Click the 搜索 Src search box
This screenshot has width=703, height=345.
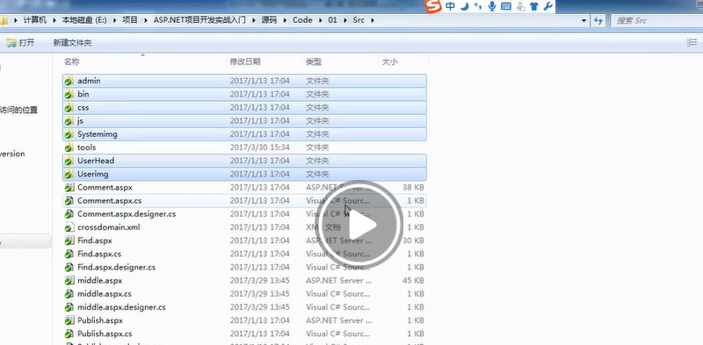click(x=656, y=20)
